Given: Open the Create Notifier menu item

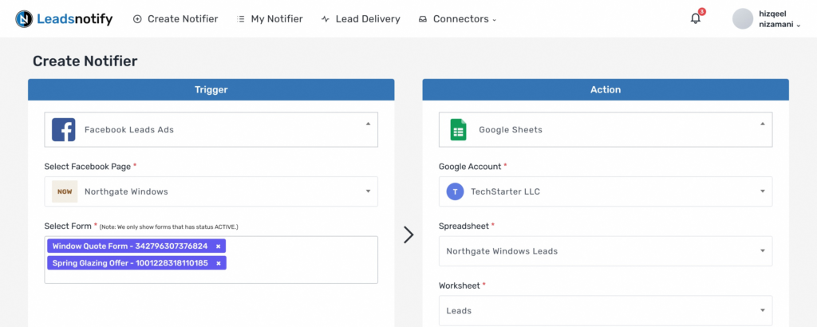Looking at the screenshot, I should 176,19.
